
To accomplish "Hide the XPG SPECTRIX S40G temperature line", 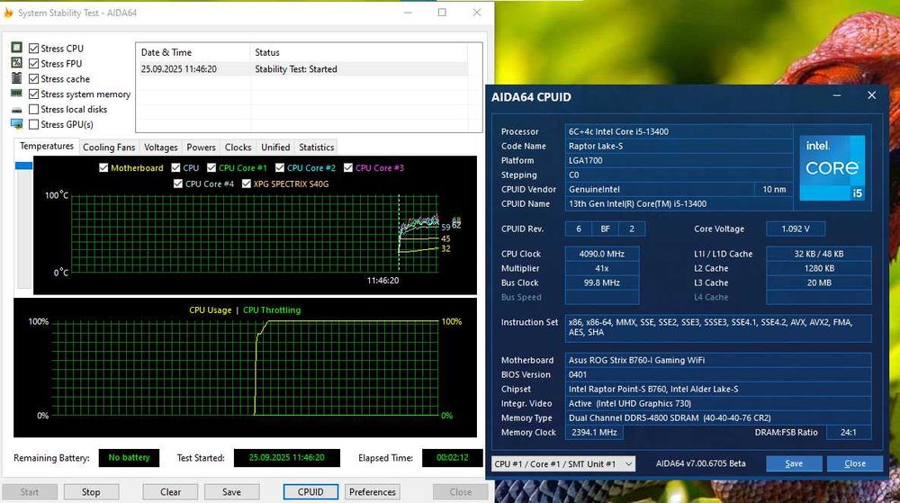I will click(247, 184).
